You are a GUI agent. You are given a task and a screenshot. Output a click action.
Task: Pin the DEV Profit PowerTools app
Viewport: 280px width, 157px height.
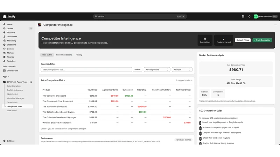(31, 82)
